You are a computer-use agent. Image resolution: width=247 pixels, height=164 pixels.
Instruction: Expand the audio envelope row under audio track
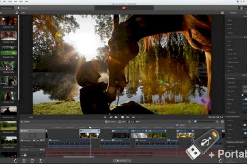click(22, 147)
